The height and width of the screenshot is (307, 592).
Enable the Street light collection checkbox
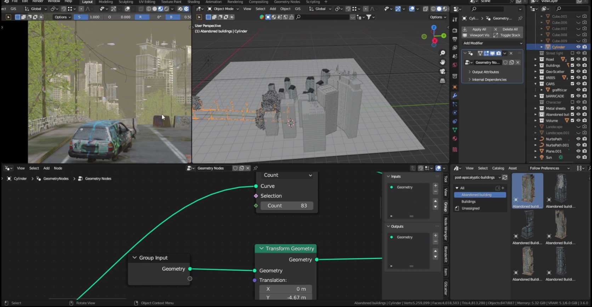point(572,53)
